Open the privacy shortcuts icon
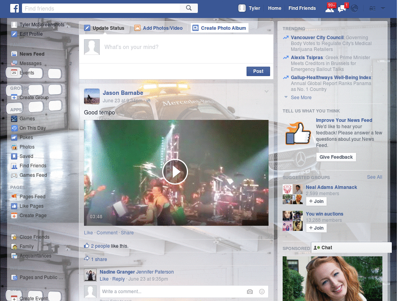 (x=372, y=8)
